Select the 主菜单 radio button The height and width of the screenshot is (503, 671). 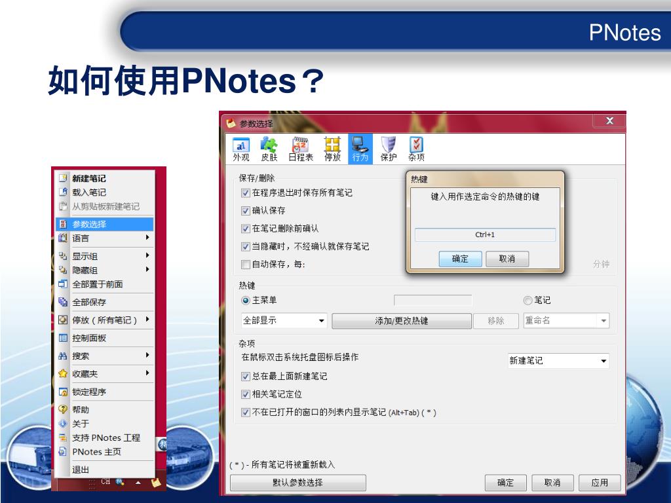pyautogui.click(x=245, y=300)
